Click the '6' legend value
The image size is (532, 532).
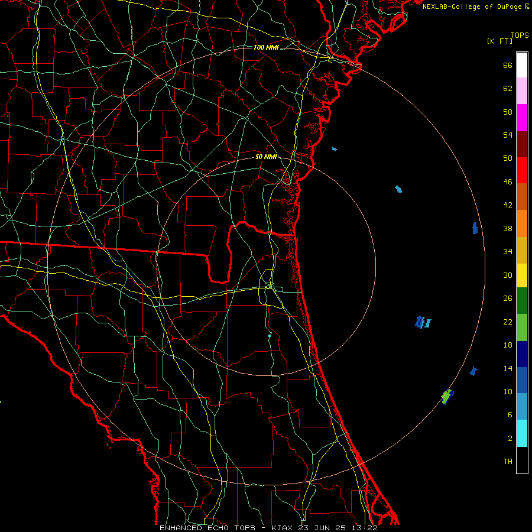coord(510,414)
